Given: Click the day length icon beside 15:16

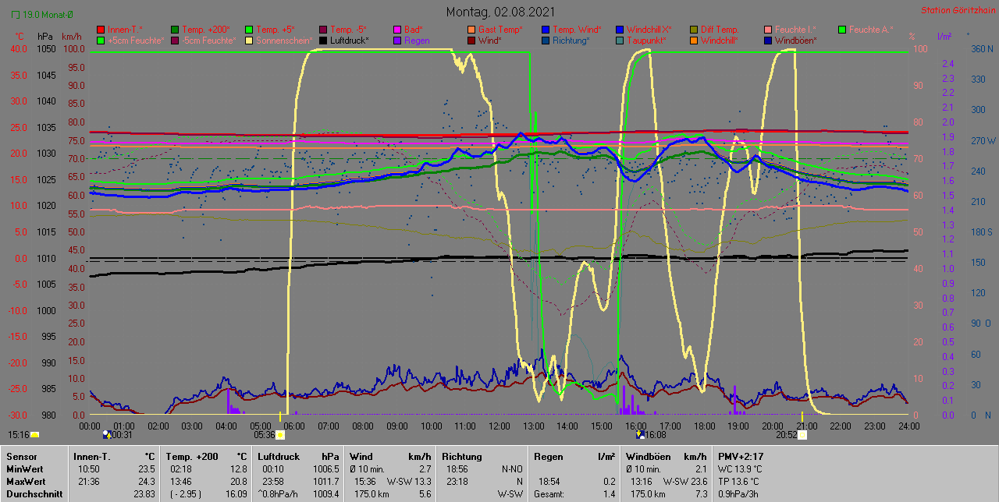Looking at the screenshot, I should (x=34, y=435).
